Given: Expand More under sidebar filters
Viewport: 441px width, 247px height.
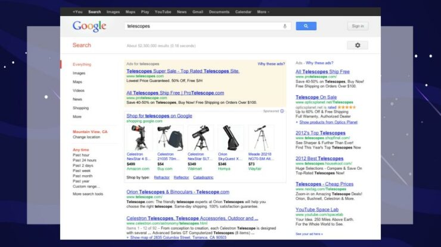Looking at the screenshot, I should (x=77, y=116).
